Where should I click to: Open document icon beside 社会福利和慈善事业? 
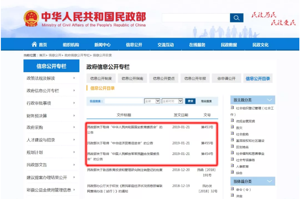click(x=232, y=153)
